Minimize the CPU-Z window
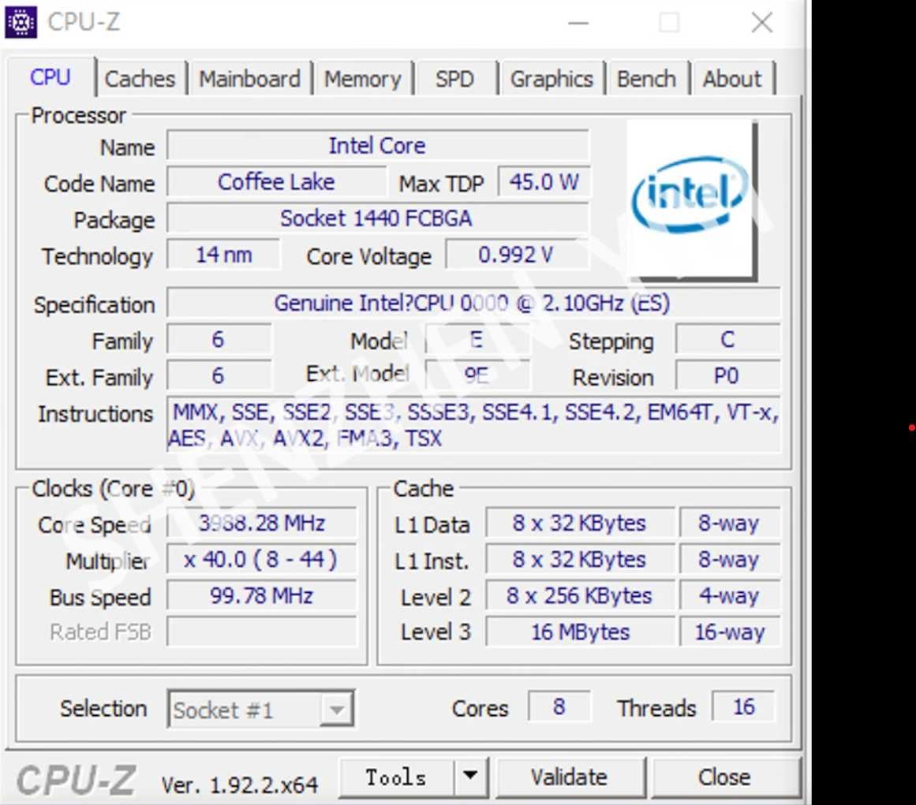Image resolution: width=916 pixels, height=805 pixels. pyautogui.click(x=578, y=23)
